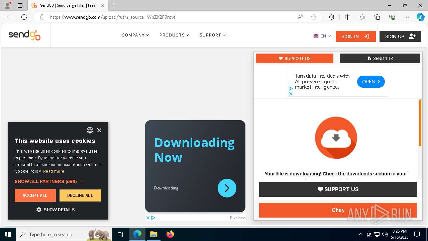Click the SIGN IN button
The image size is (428, 241).
(355, 36)
